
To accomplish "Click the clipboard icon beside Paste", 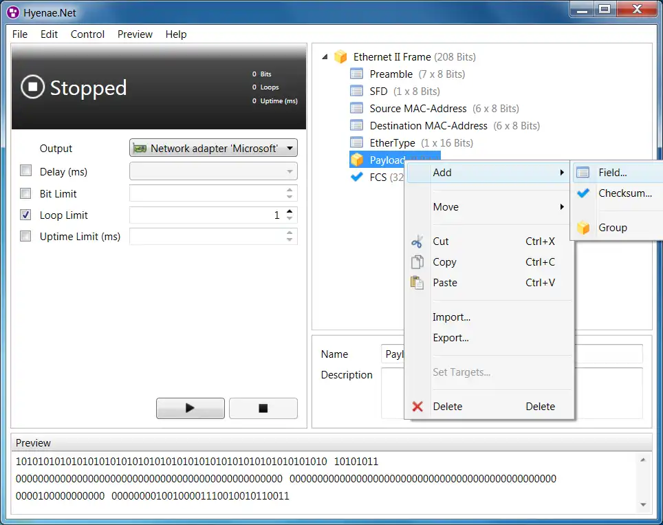I will [x=417, y=283].
